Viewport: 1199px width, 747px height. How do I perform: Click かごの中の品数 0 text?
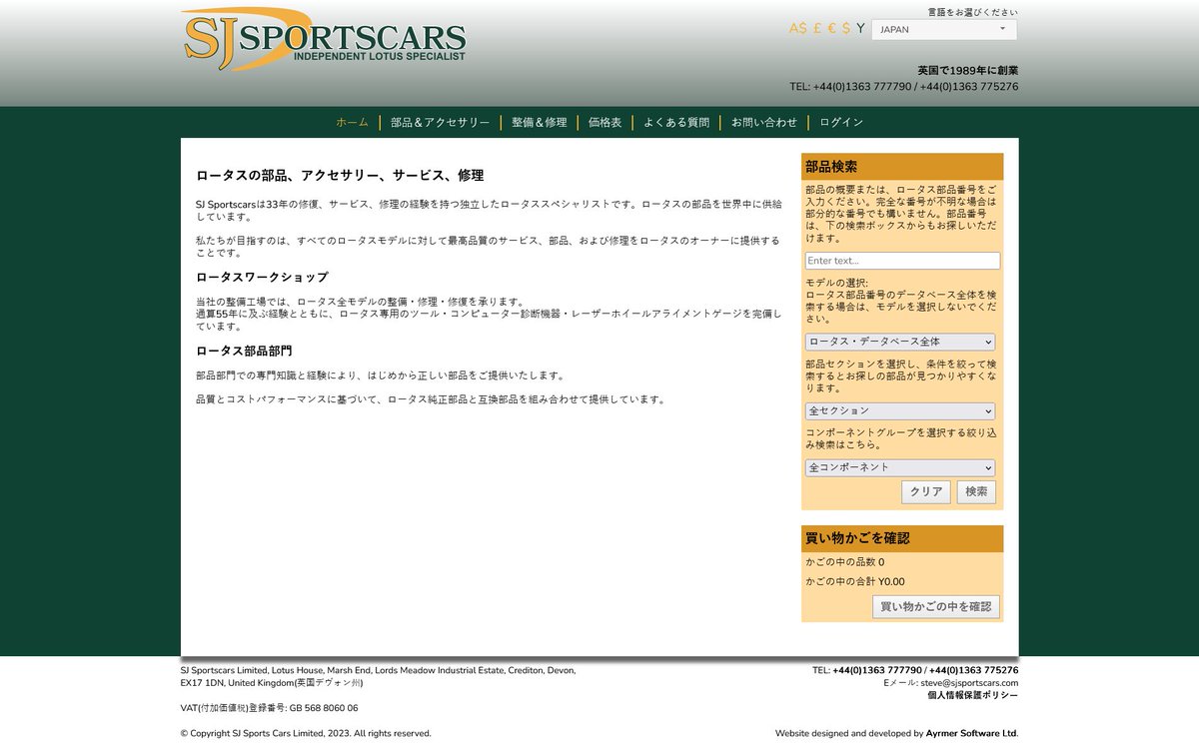click(844, 562)
